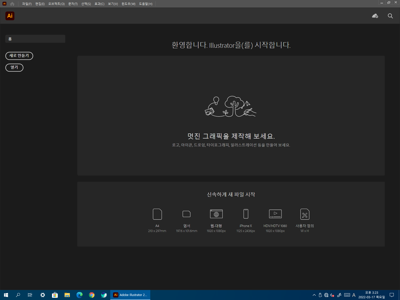Select the A4 document preset icon

[157, 214]
